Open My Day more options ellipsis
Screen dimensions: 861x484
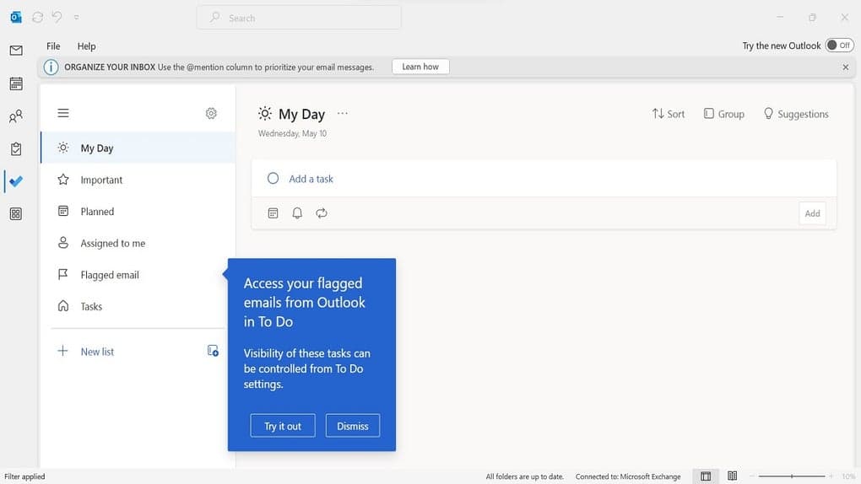[x=342, y=113]
